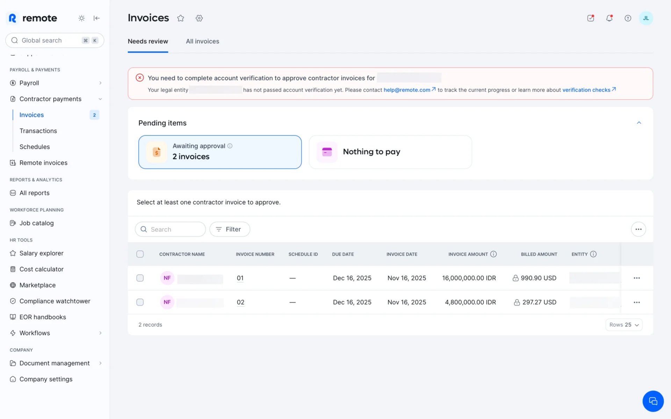Open Transactions in the sidebar
The image size is (671, 419).
coord(38,131)
